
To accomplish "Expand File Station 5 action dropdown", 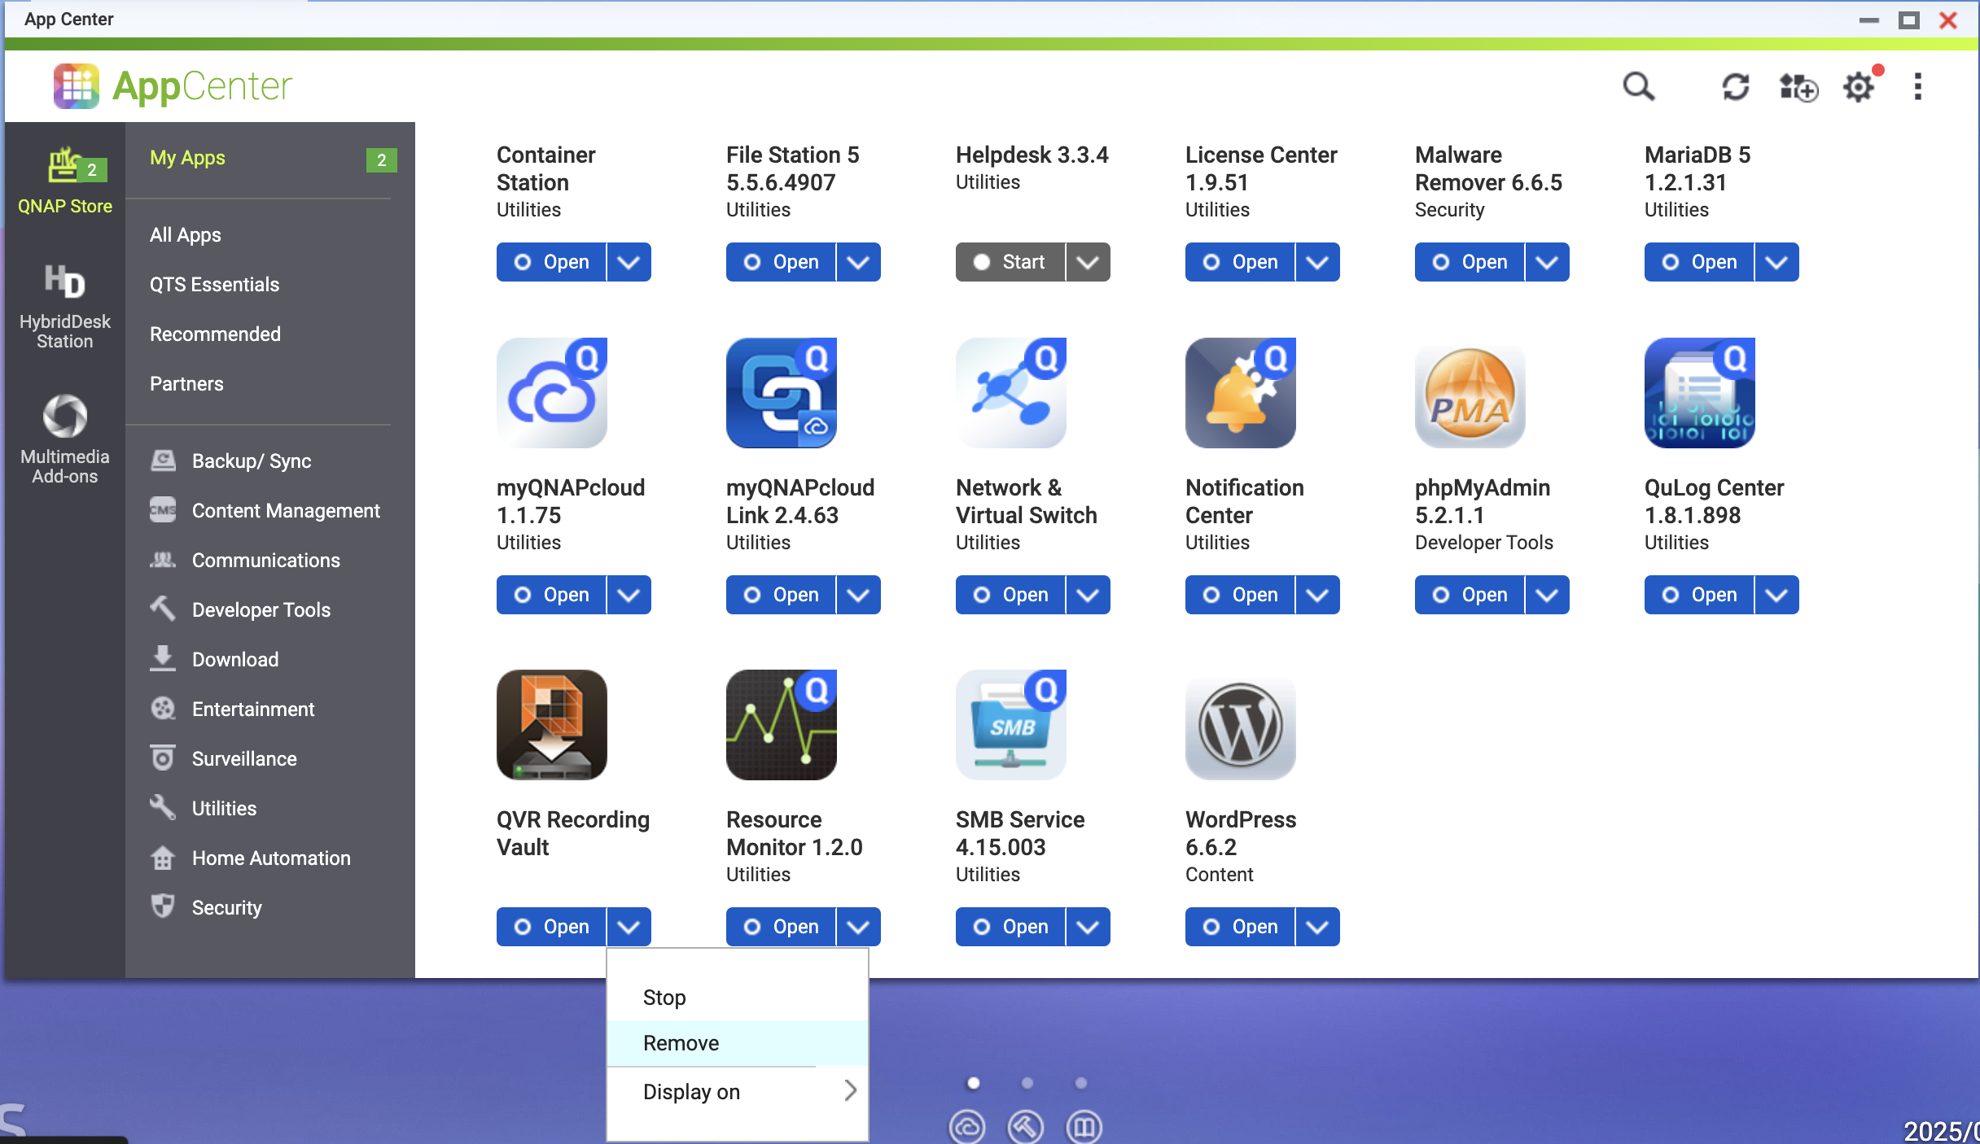I will (x=858, y=262).
